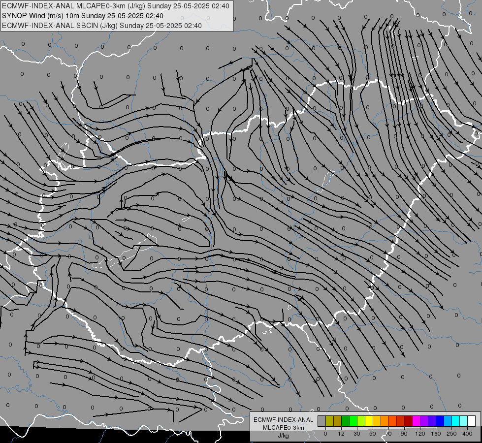The height and width of the screenshot is (443, 482).
Task: Select the magenta legend color swatch
Action: tap(416, 421)
